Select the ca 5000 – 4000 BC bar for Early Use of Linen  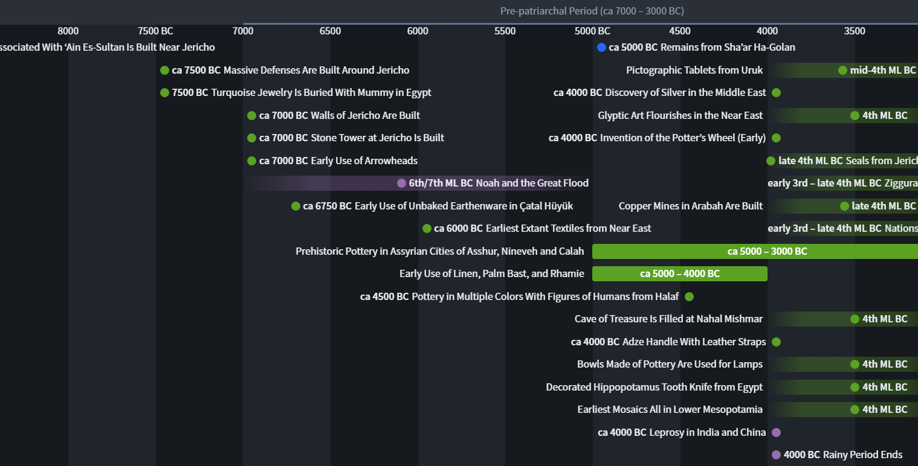point(679,273)
